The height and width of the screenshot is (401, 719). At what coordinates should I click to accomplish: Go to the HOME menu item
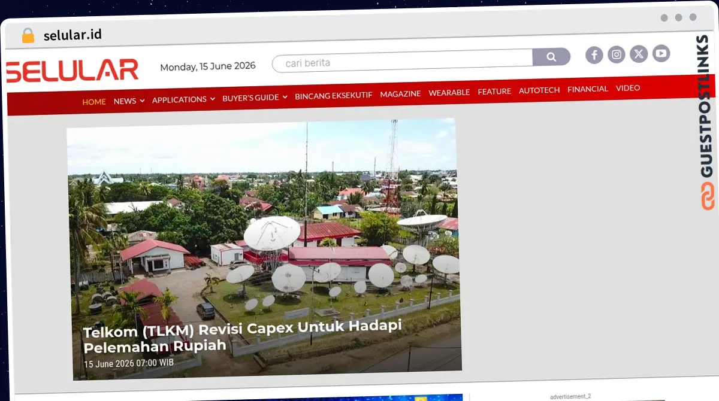coord(94,102)
